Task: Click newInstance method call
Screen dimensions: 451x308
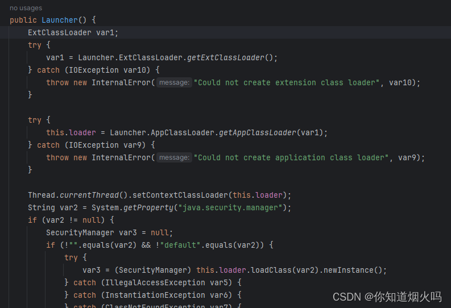Action: pyautogui.click(x=349, y=270)
